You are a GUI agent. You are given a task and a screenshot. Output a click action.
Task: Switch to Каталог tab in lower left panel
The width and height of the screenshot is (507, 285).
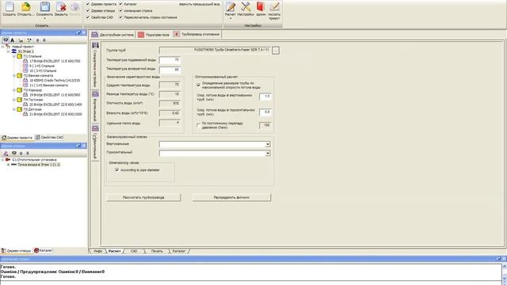pos(44,250)
